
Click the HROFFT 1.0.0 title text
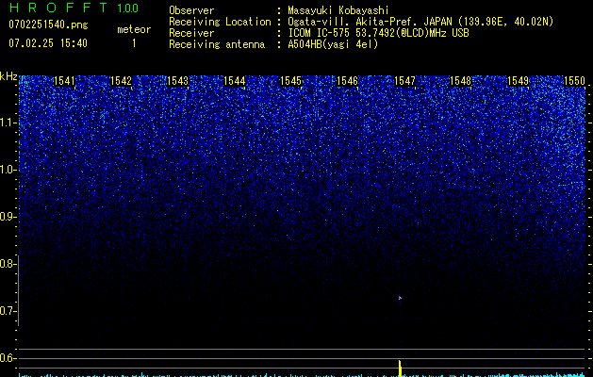pos(74,8)
